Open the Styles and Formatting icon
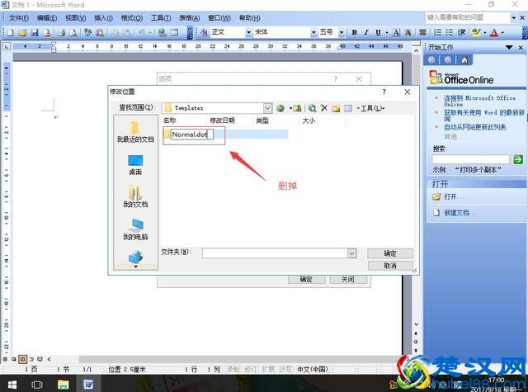The image size is (528, 392). [x=204, y=32]
